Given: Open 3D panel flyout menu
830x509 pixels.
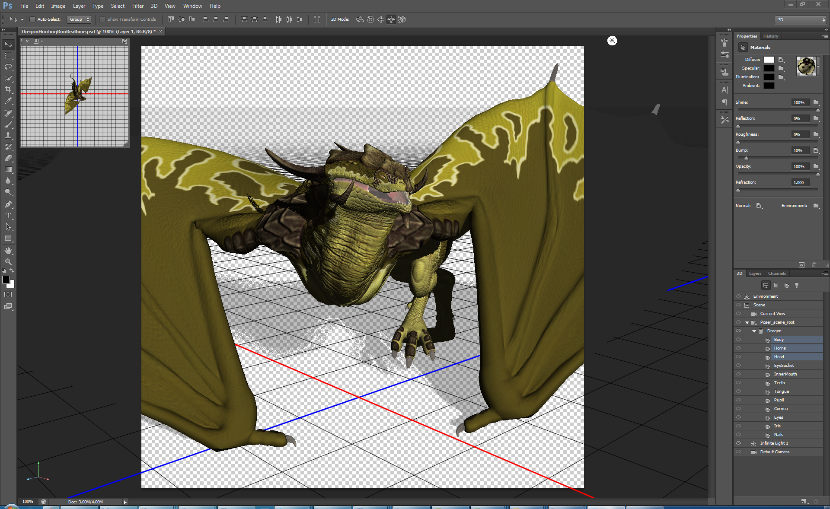Looking at the screenshot, I should [824, 274].
